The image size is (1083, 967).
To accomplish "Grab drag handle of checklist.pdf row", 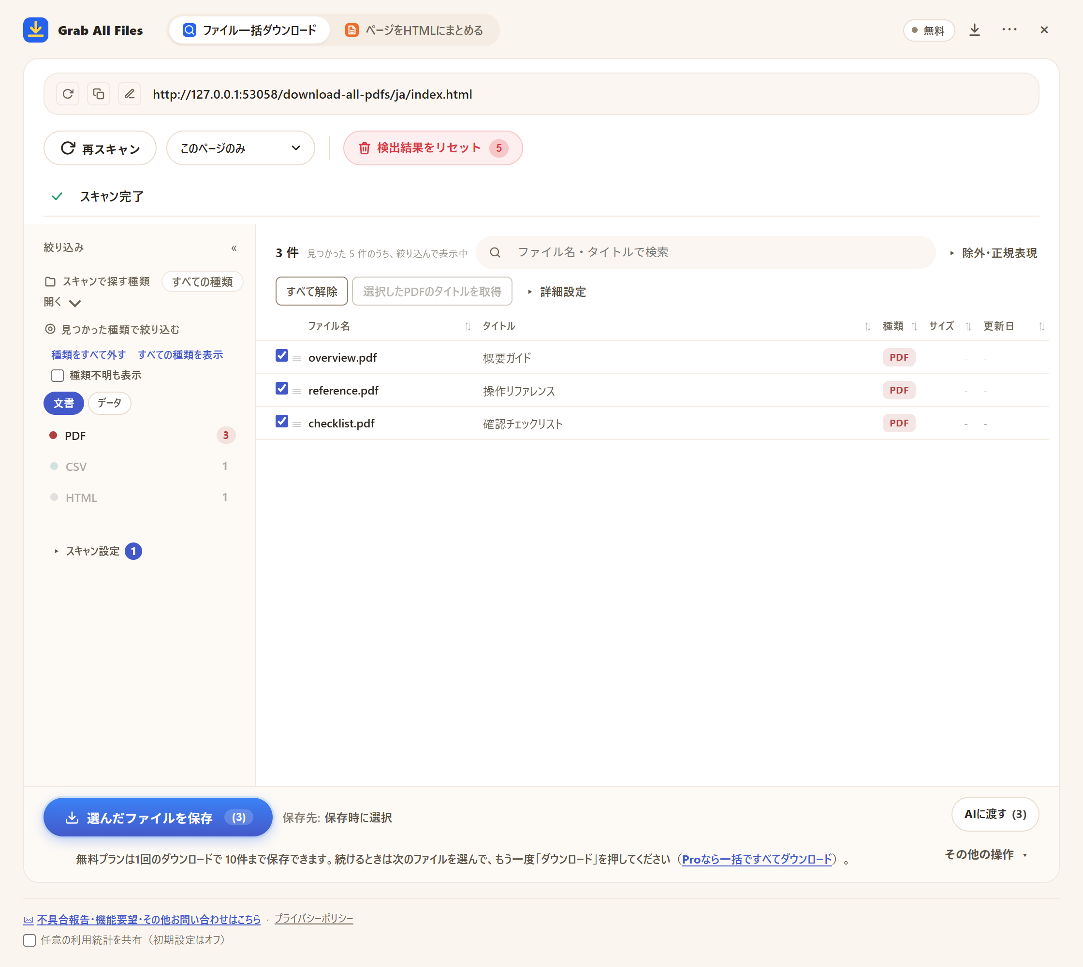I will [297, 425].
